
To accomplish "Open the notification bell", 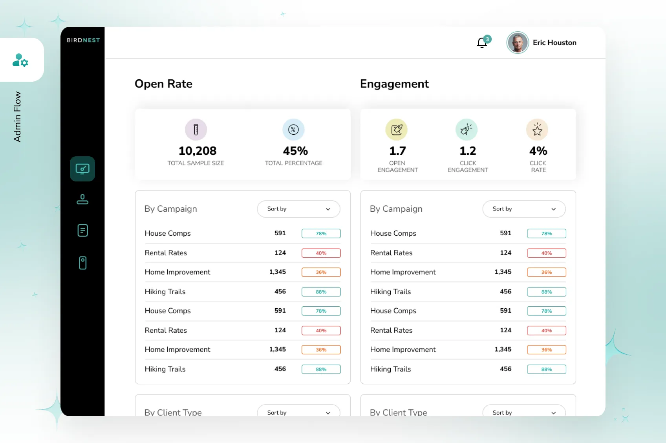I will click(482, 42).
